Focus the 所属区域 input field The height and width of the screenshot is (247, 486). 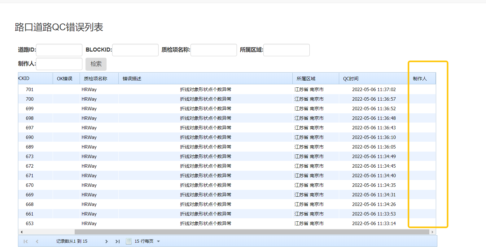pyautogui.click(x=287, y=50)
